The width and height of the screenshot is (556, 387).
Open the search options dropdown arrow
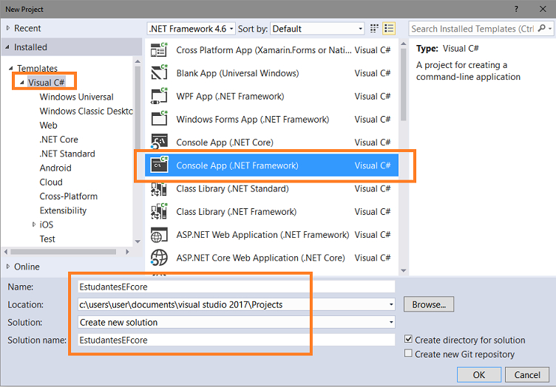tap(550, 28)
